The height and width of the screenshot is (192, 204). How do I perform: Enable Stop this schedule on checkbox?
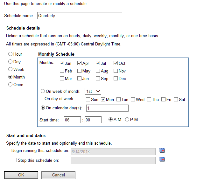point(15,160)
